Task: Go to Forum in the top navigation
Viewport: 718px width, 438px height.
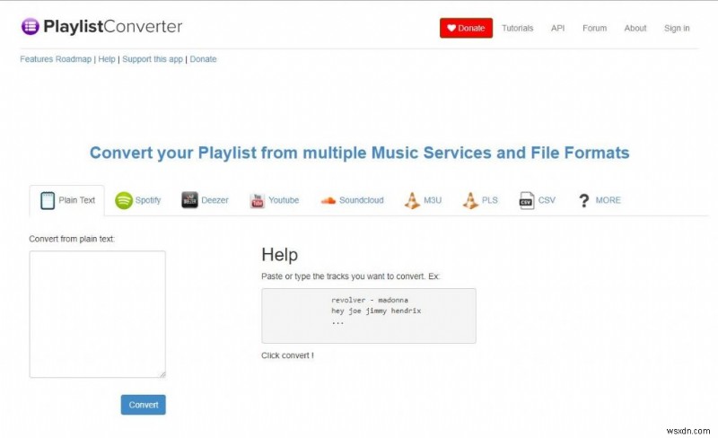Action: 594,28
